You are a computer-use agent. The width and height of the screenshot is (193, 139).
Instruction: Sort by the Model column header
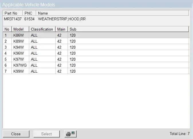(x=20, y=29)
